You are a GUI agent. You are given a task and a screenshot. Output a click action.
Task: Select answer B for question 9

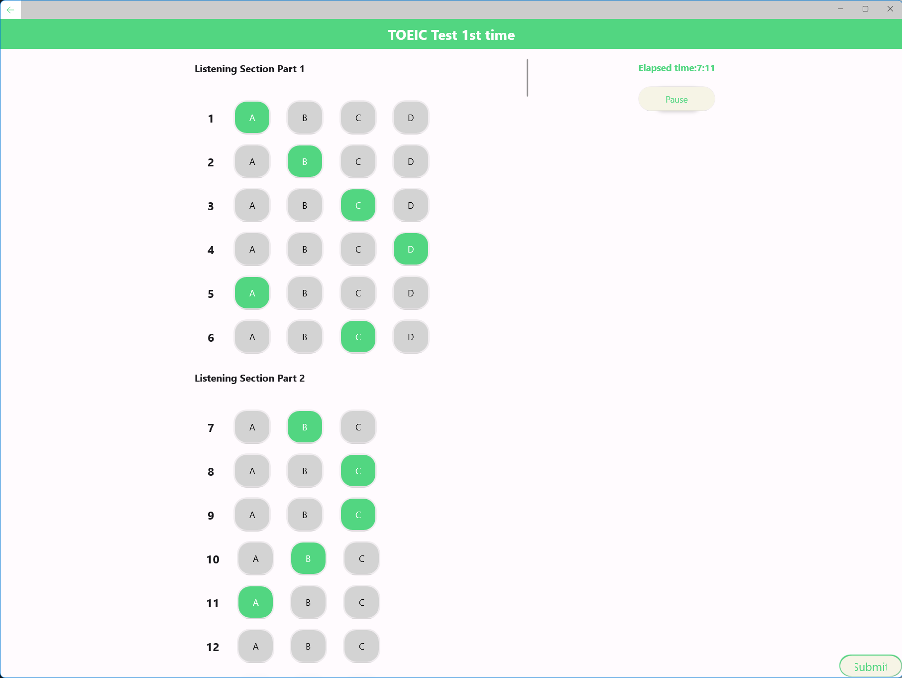[x=305, y=515]
